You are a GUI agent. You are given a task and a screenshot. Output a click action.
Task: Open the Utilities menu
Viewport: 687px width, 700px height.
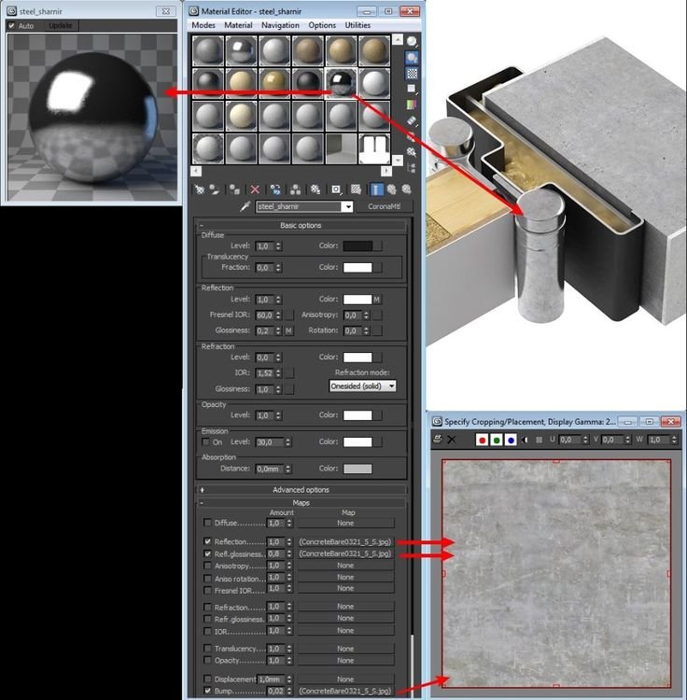[358, 25]
